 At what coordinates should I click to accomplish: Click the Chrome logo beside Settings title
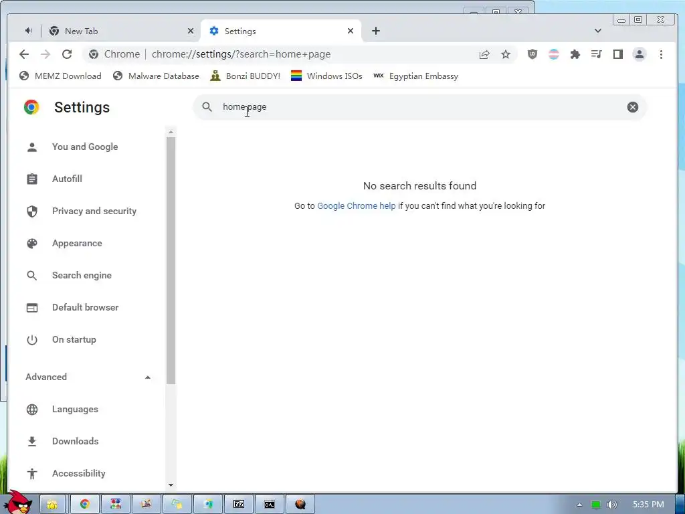[31, 107]
